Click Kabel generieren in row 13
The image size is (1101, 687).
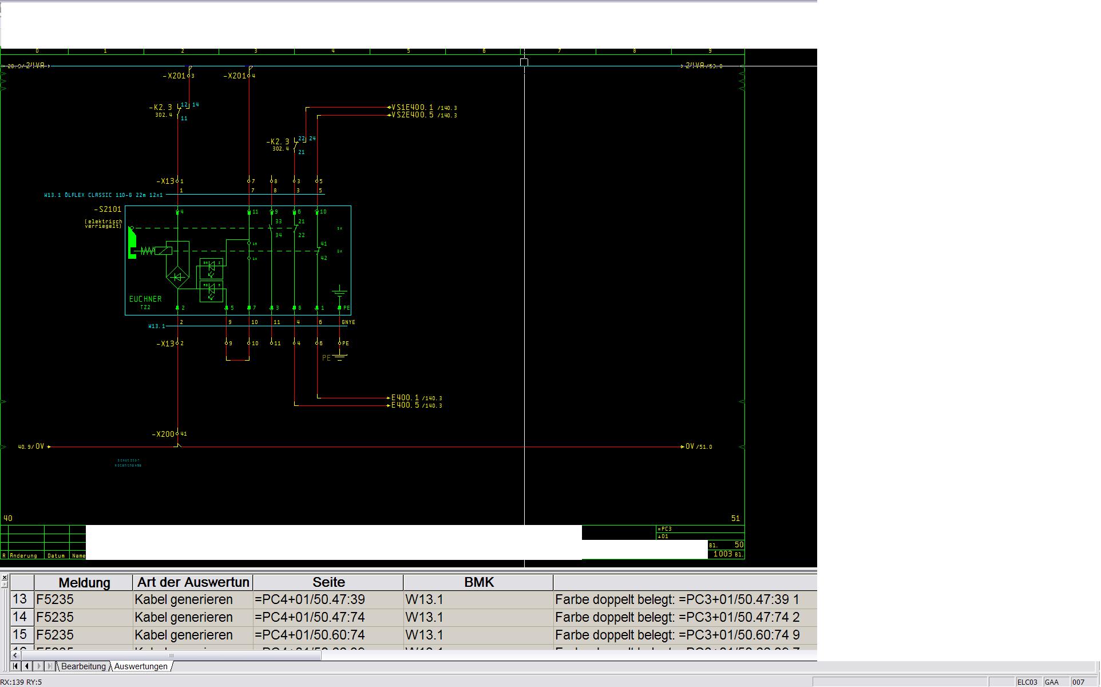coord(193,599)
